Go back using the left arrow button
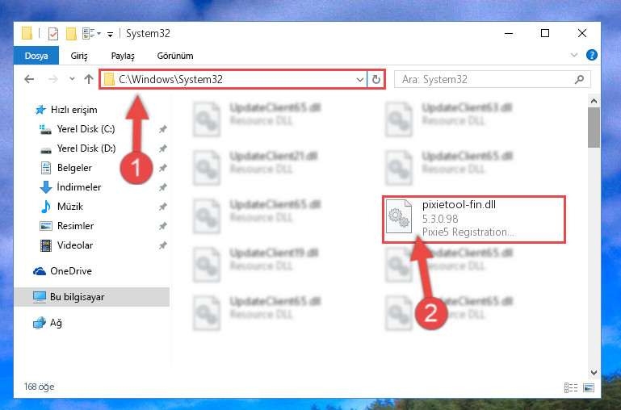The height and width of the screenshot is (410, 621). [x=29, y=79]
